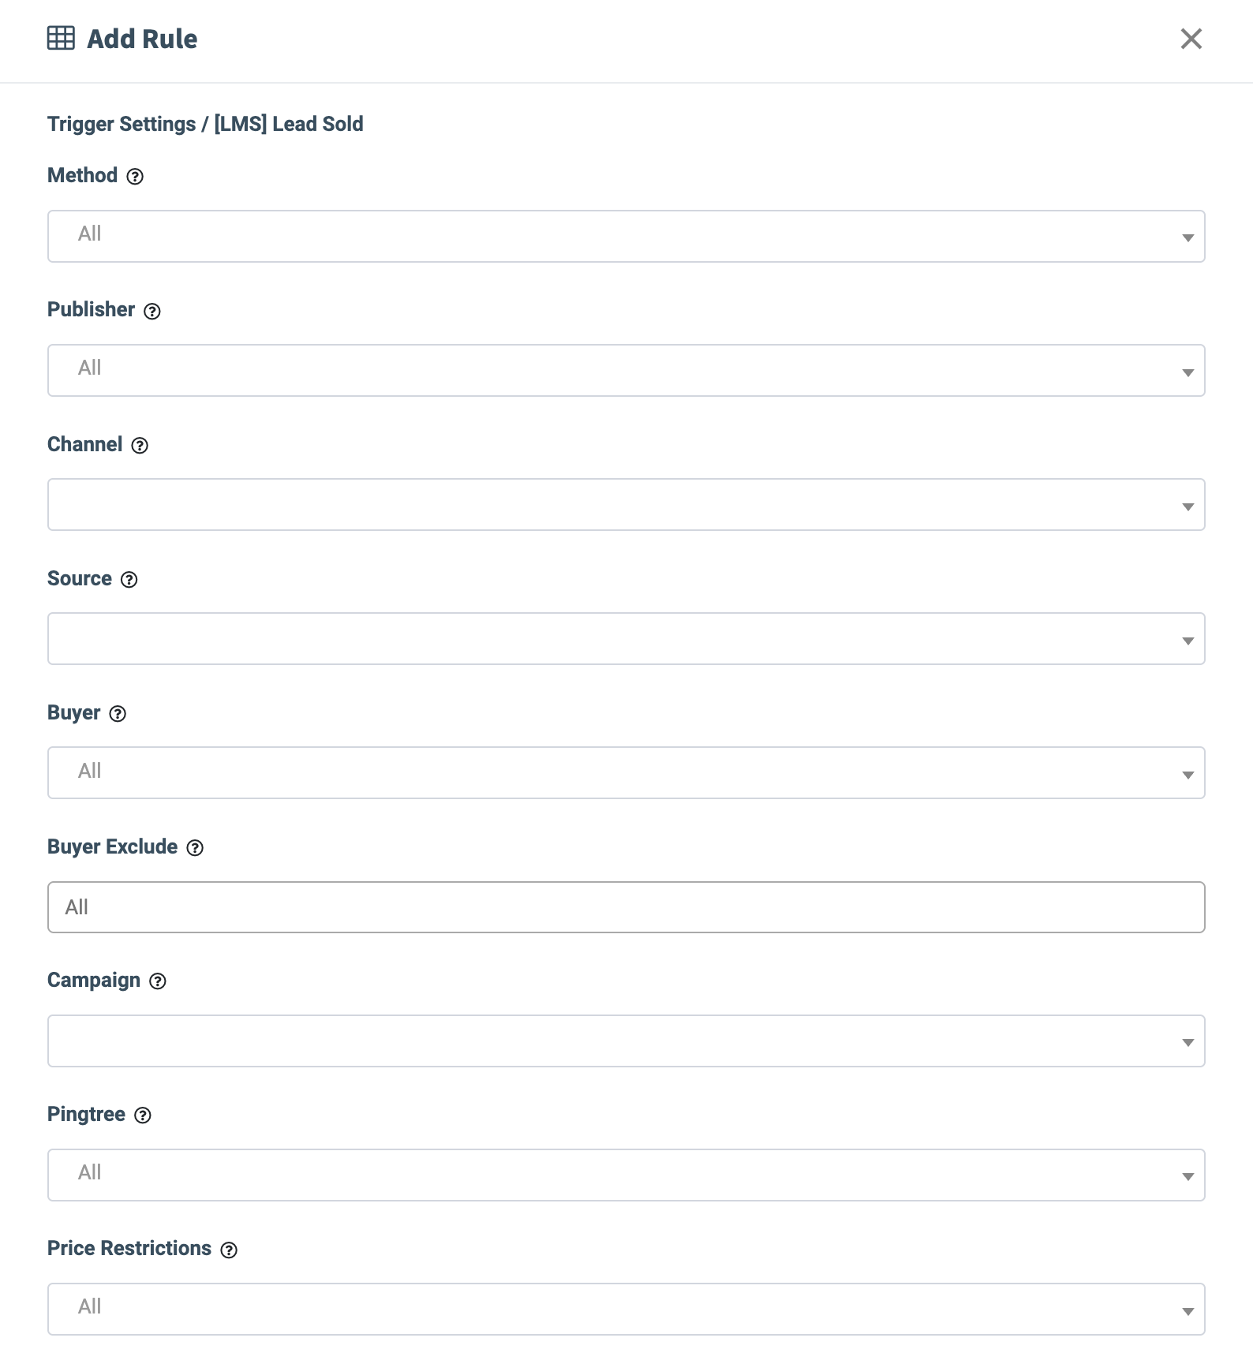Click the Campaign help icon
The height and width of the screenshot is (1349, 1253).
click(158, 981)
